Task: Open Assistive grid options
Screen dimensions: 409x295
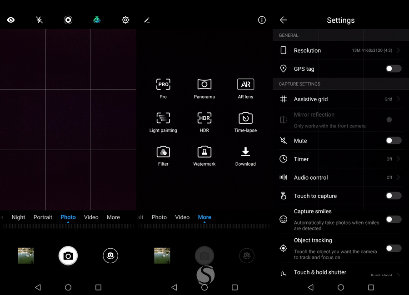Action: click(x=340, y=99)
